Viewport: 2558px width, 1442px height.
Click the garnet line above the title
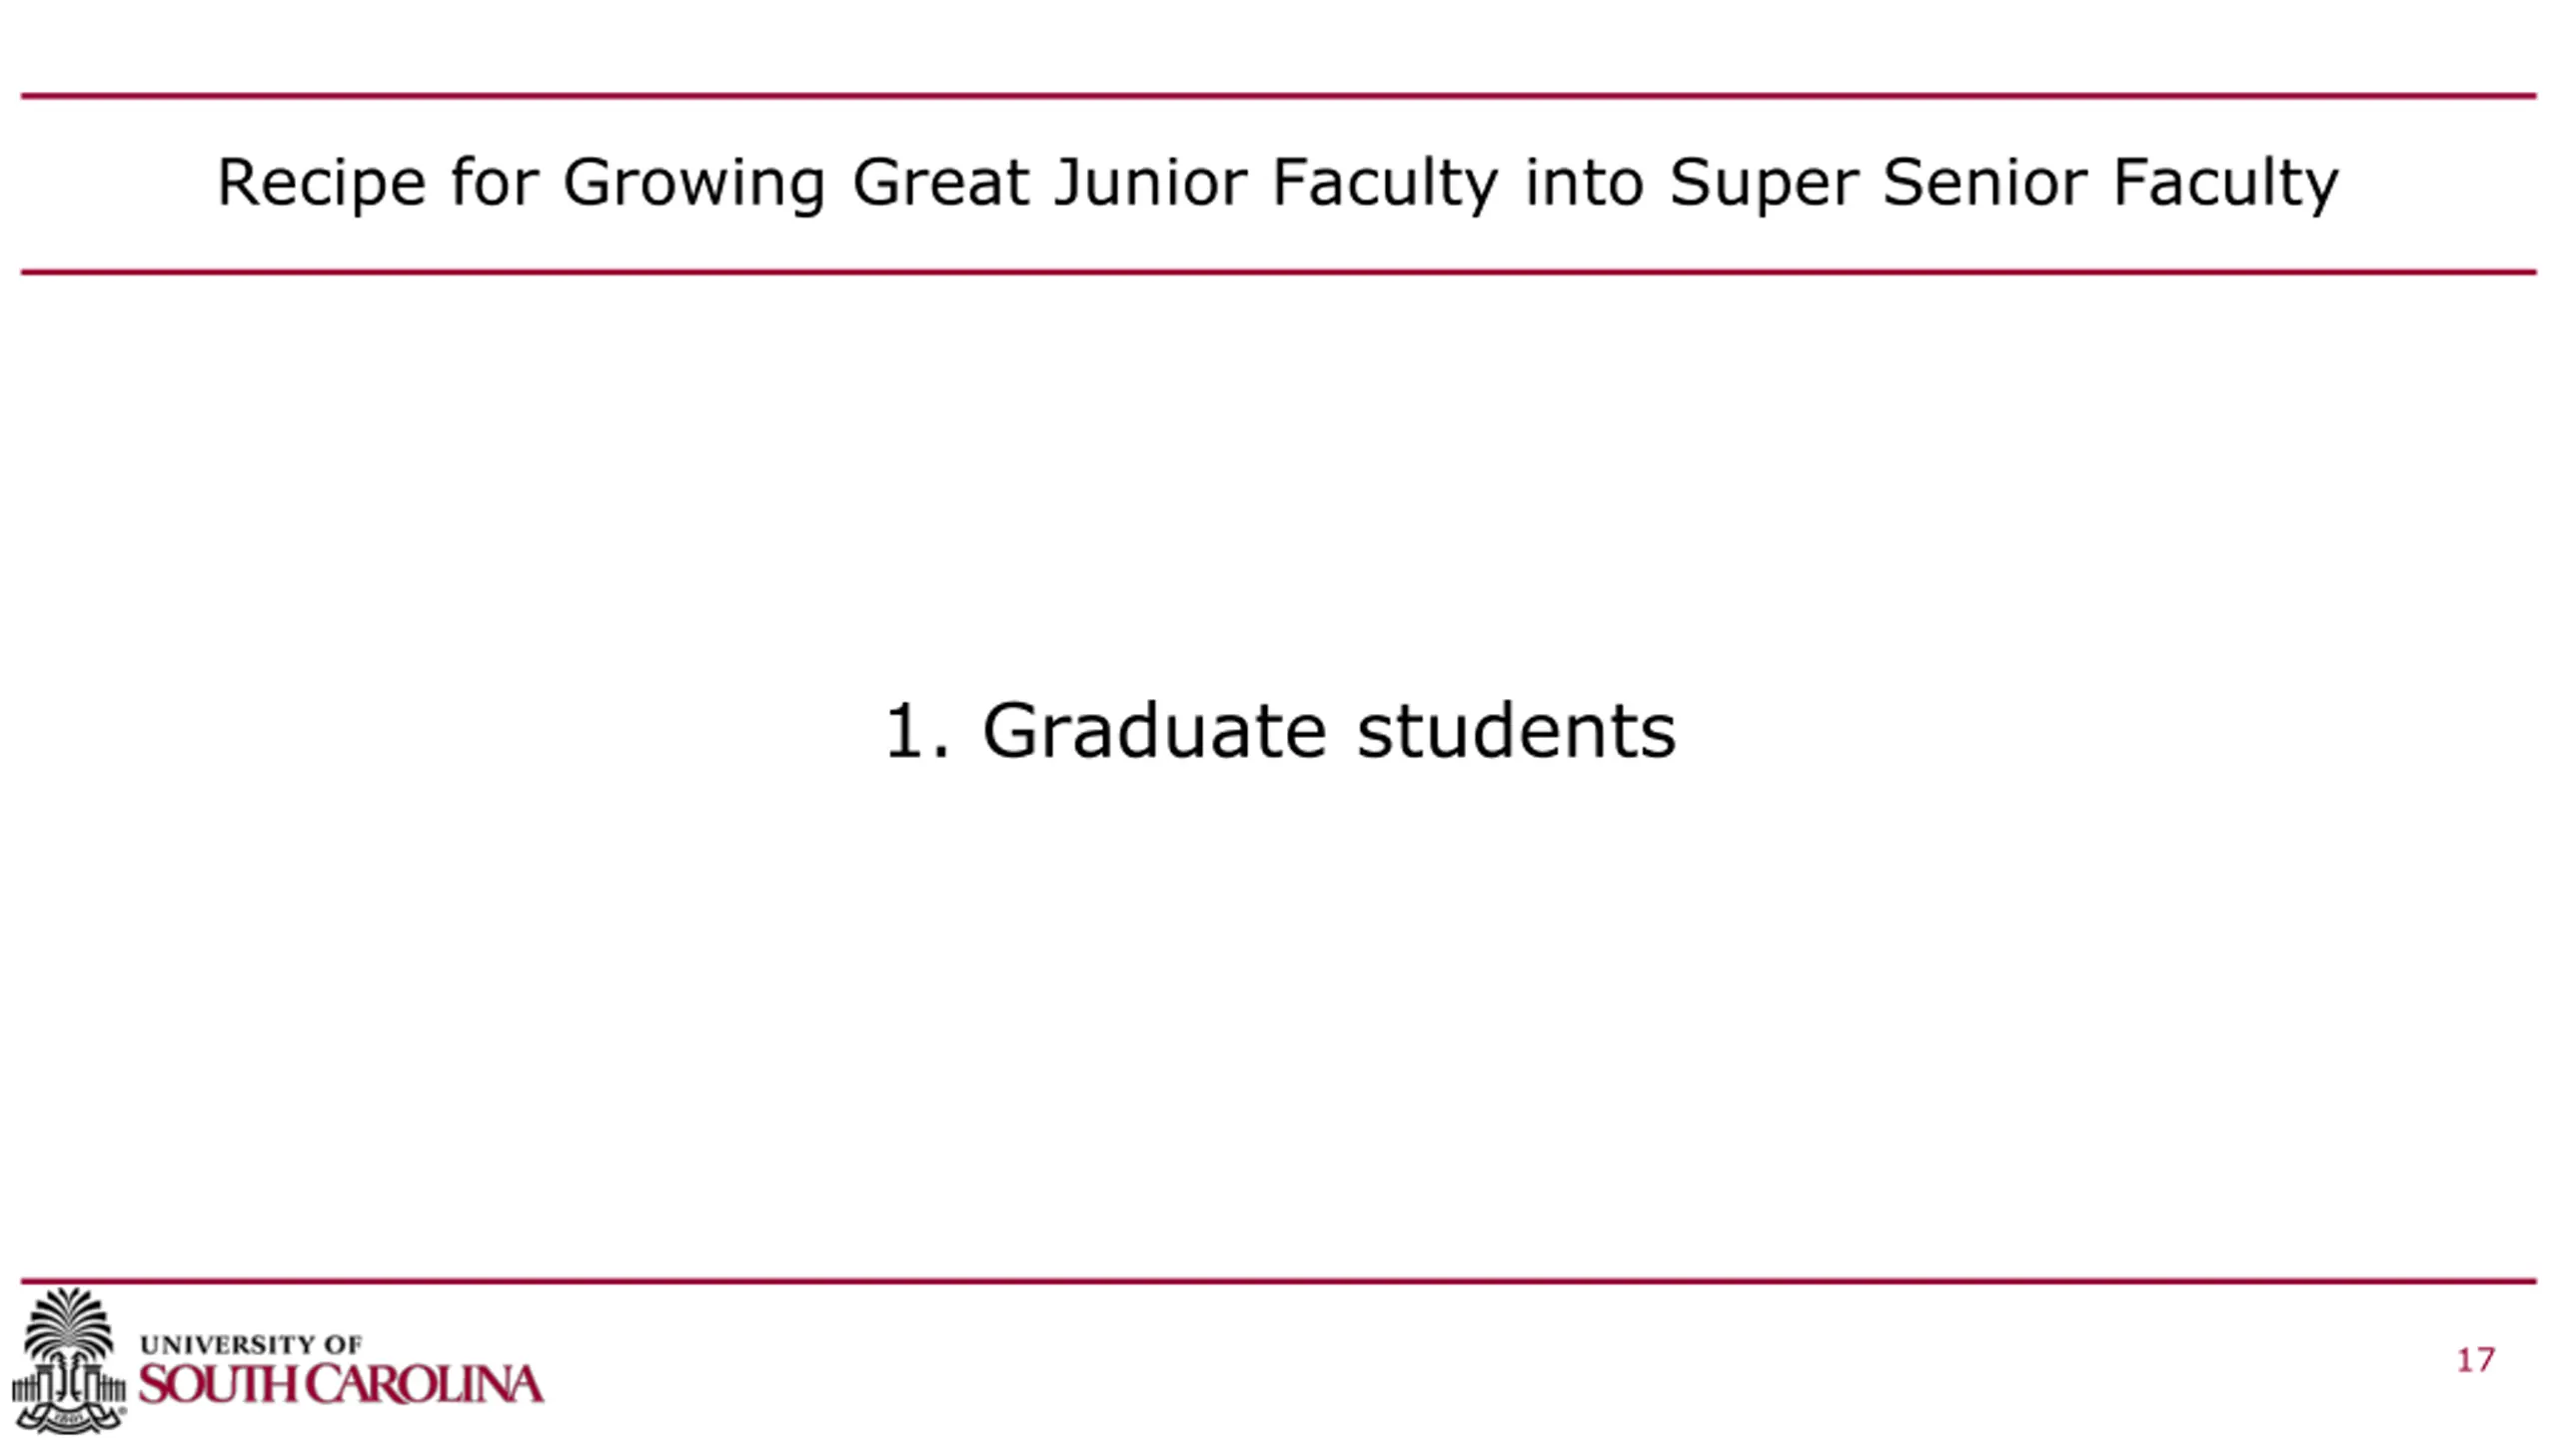click(1279, 96)
